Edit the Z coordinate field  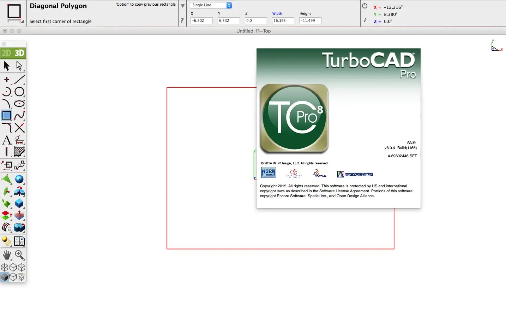[256, 21]
